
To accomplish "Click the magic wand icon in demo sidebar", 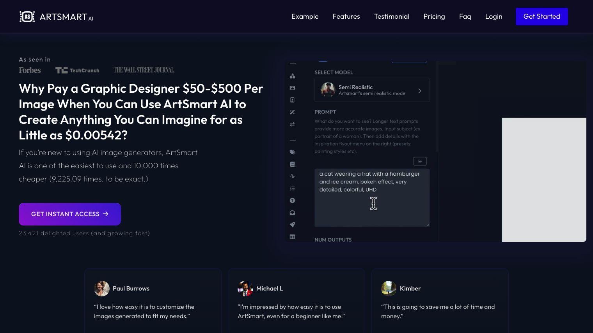I will point(292,112).
